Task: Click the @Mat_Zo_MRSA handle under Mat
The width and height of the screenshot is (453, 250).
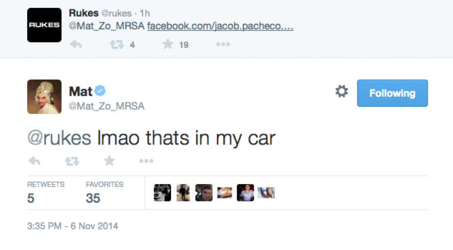Action: tap(106, 106)
